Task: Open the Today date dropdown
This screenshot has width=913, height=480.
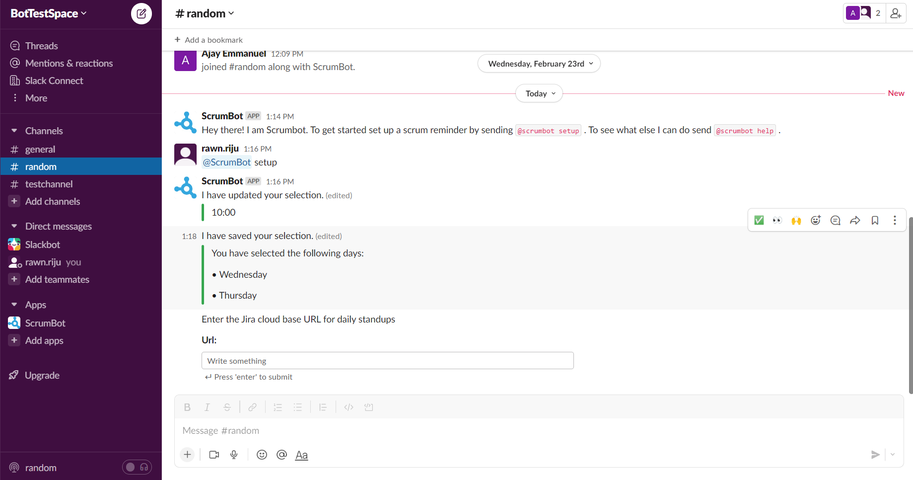Action: click(x=539, y=93)
